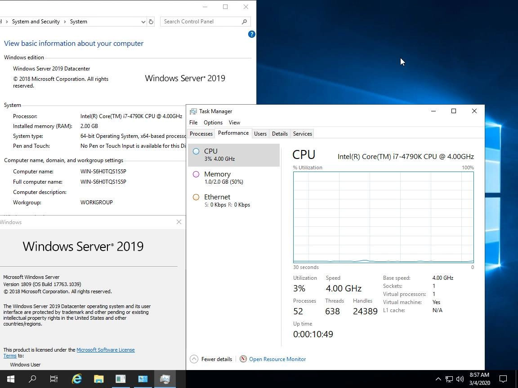This screenshot has height=388, width=518.
Task: Show hidden system tray icons
Action: (438, 379)
